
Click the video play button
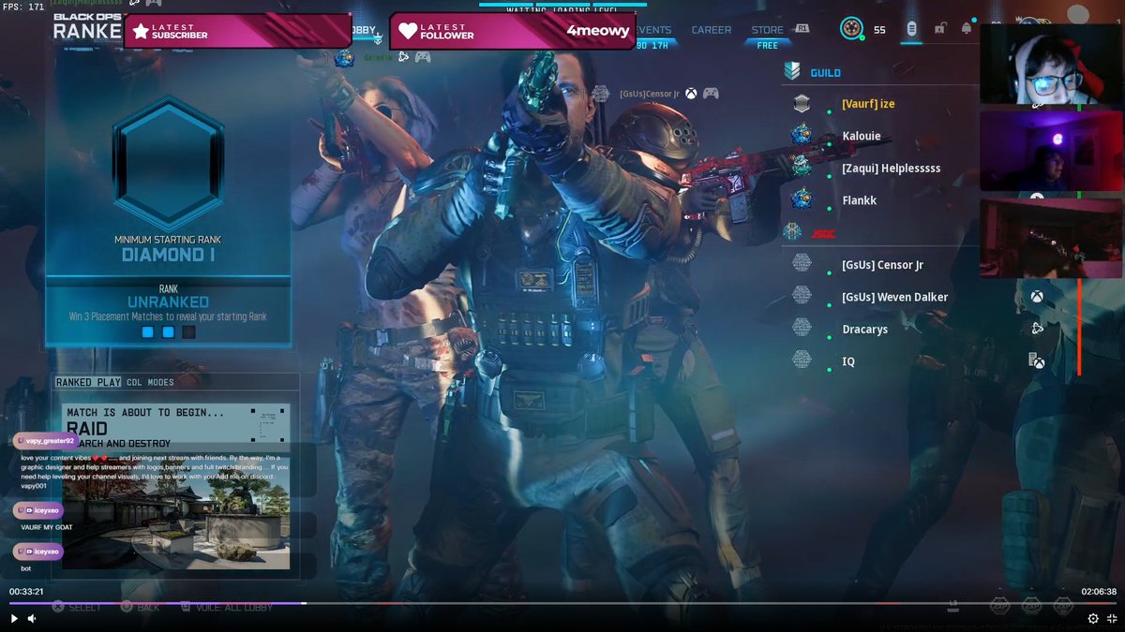[14, 618]
